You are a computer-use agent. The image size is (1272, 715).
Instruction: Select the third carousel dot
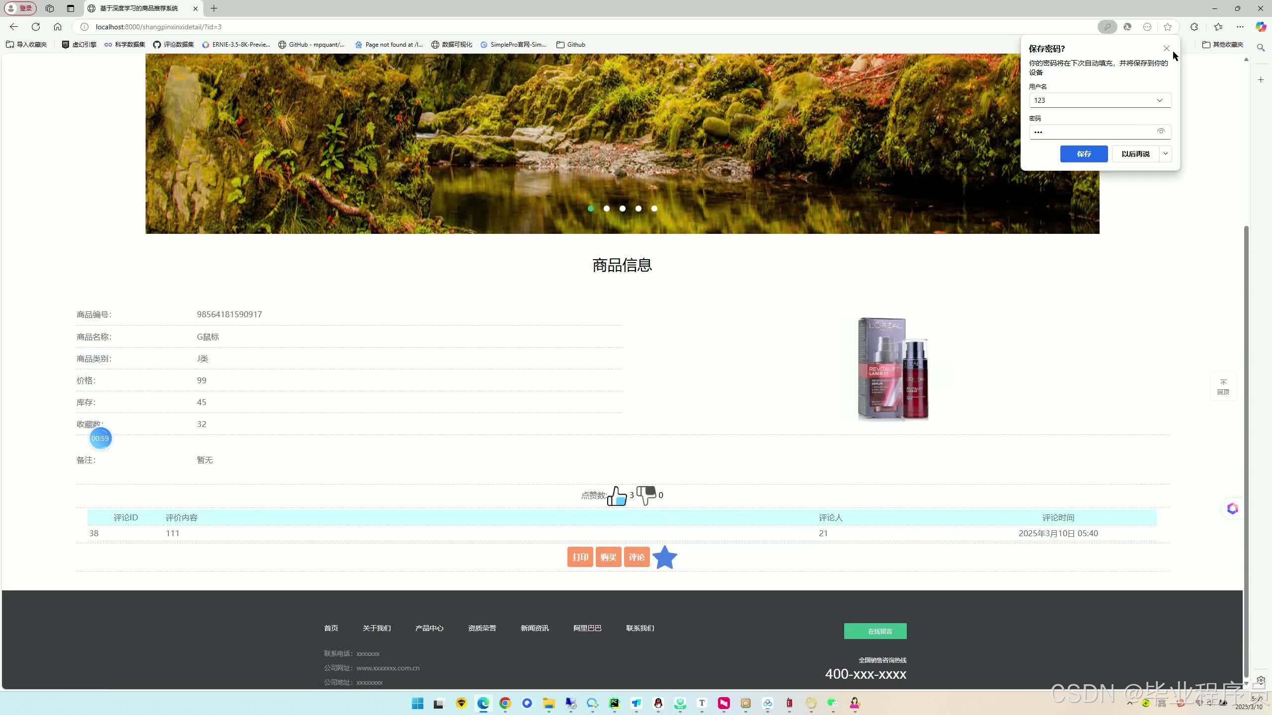[x=623, y=209]
